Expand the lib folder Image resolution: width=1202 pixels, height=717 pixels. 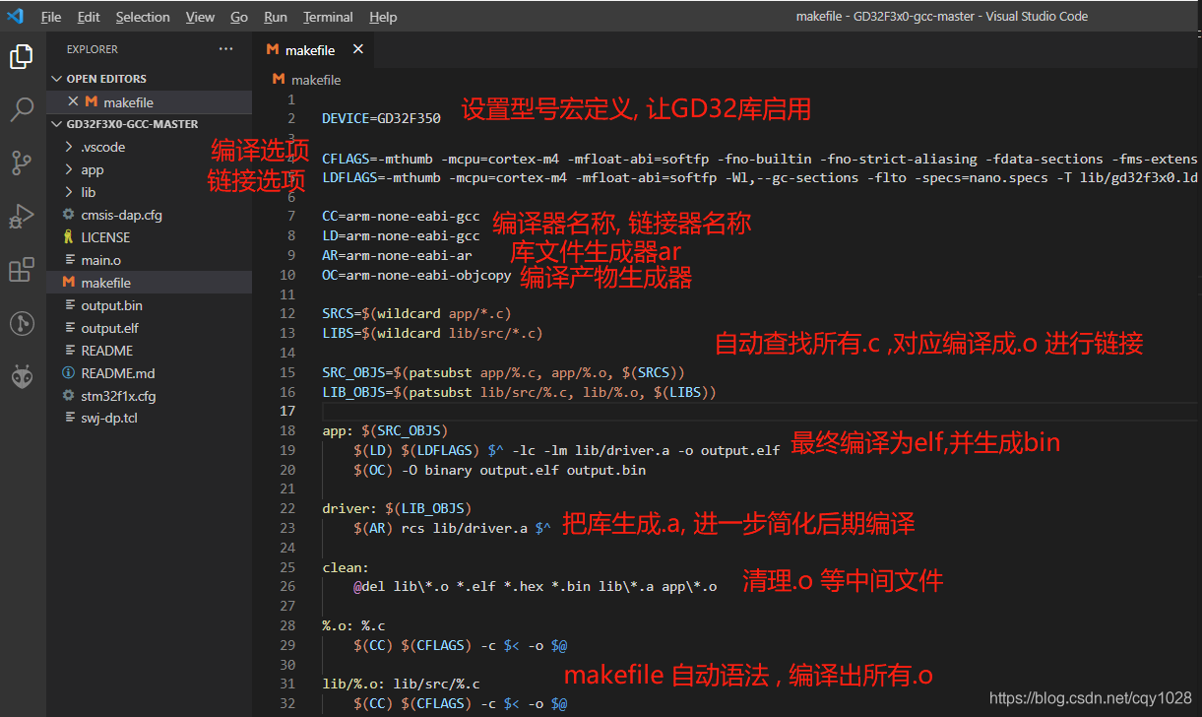tap(149, 192)
